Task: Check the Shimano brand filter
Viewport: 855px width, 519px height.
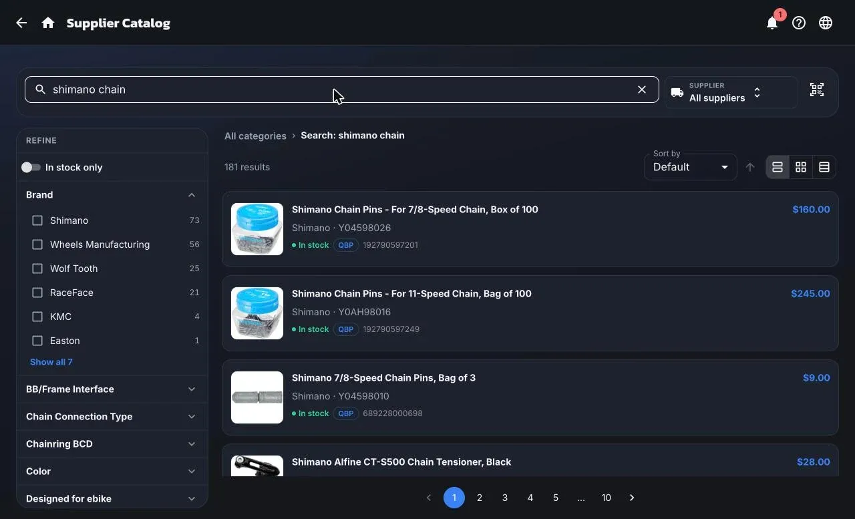Action: pos(37,220)
